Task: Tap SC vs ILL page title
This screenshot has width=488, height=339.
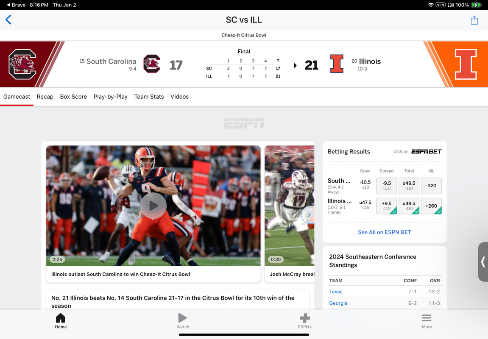Action: pos(244,20)
